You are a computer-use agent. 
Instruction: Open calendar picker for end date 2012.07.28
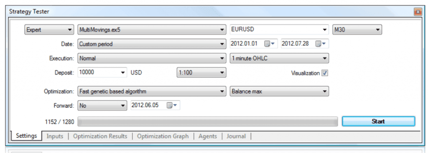(x=321, y=44)
